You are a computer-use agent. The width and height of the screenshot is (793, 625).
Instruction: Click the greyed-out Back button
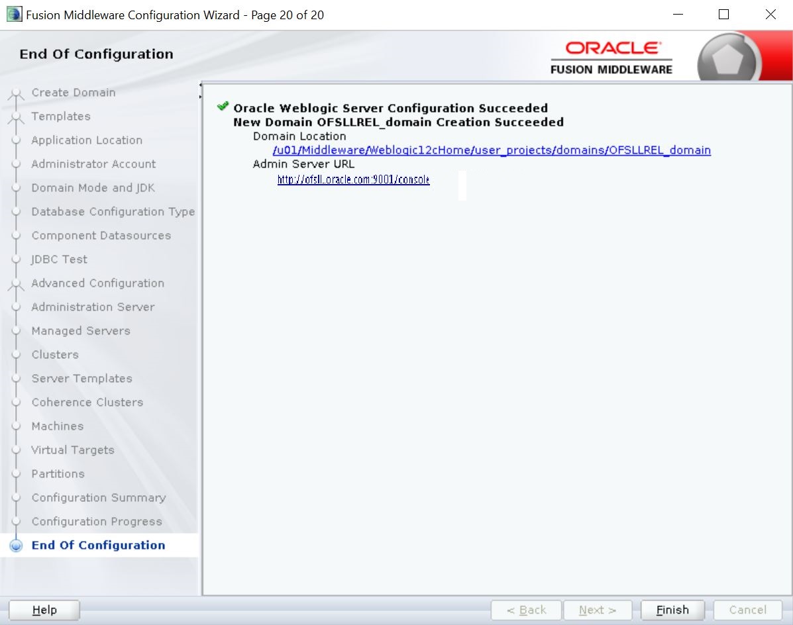[x=526, y=610]
